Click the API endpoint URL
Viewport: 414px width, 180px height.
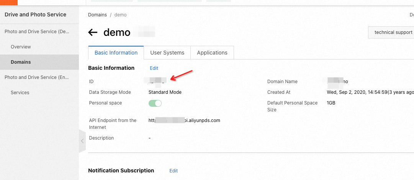(x=184, y=121)
